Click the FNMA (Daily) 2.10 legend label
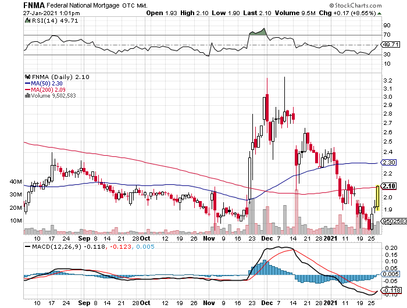Image resolution: width=407 pixels, height=308 pixels. [x=60, y=77]
